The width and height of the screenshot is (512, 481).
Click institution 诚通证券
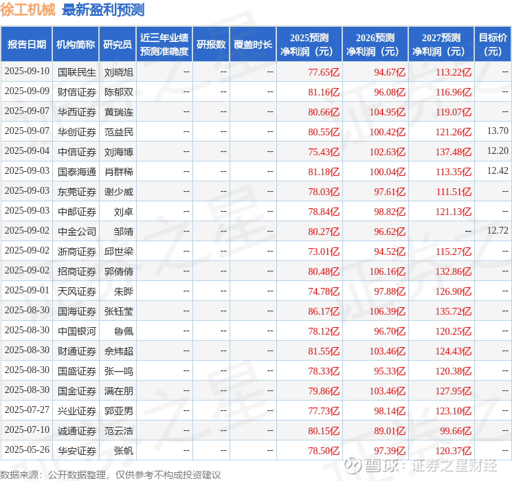(x=77, y=431)
